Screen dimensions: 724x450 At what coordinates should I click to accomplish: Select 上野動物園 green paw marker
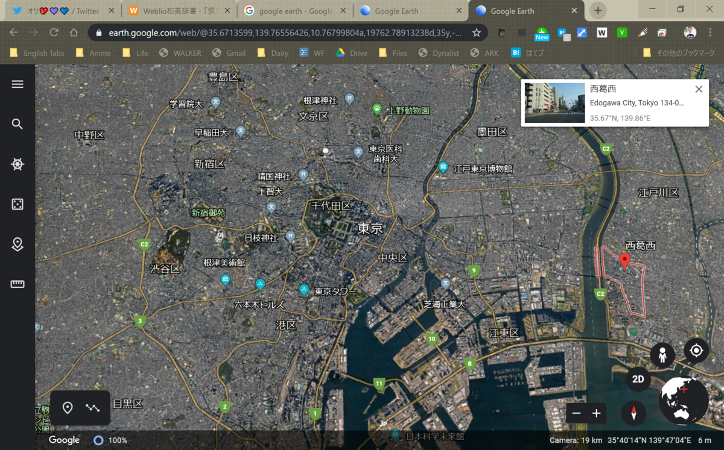(377, 109)
